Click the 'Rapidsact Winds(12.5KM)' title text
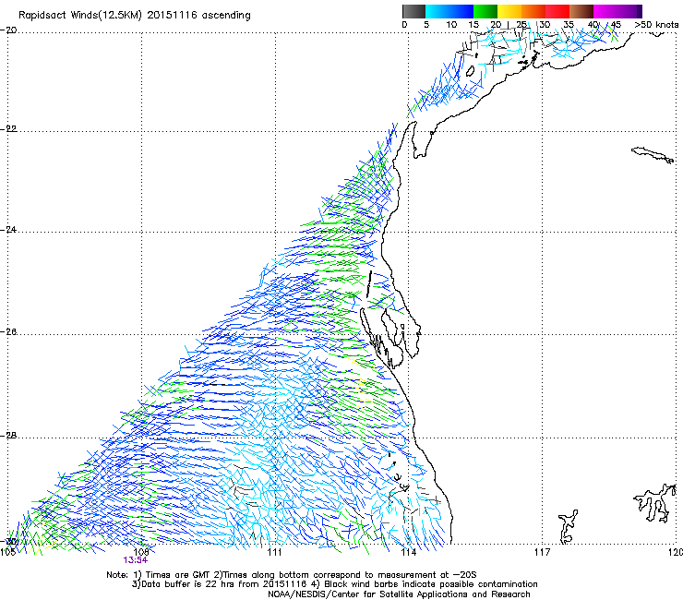Screen dimensions: 683x600 click(80, 16)
